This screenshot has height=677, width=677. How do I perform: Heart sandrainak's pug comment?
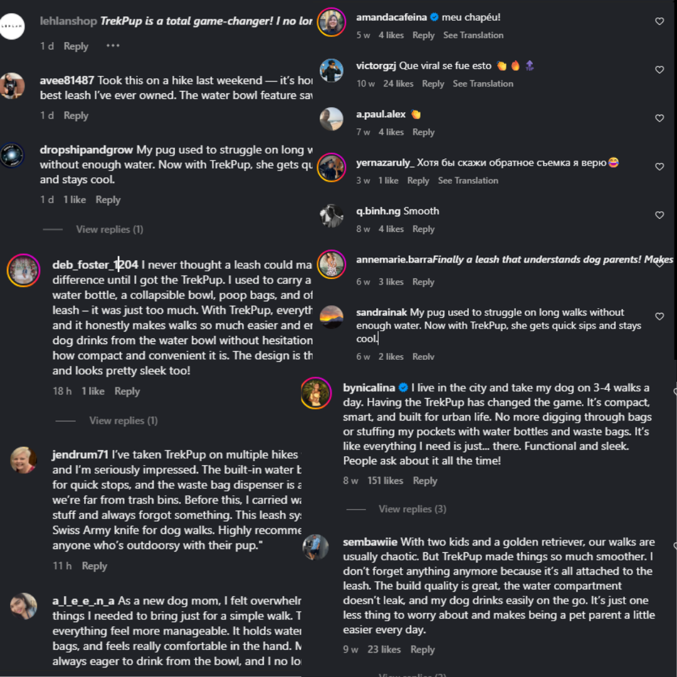coord(659,316)
